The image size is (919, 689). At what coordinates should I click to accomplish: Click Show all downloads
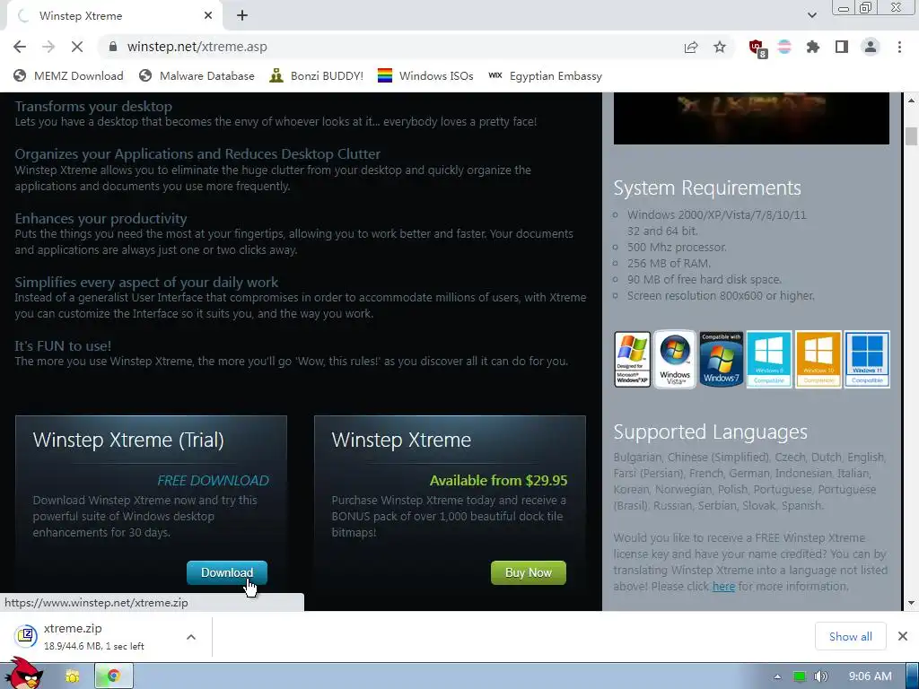click(x=851, y=636)
